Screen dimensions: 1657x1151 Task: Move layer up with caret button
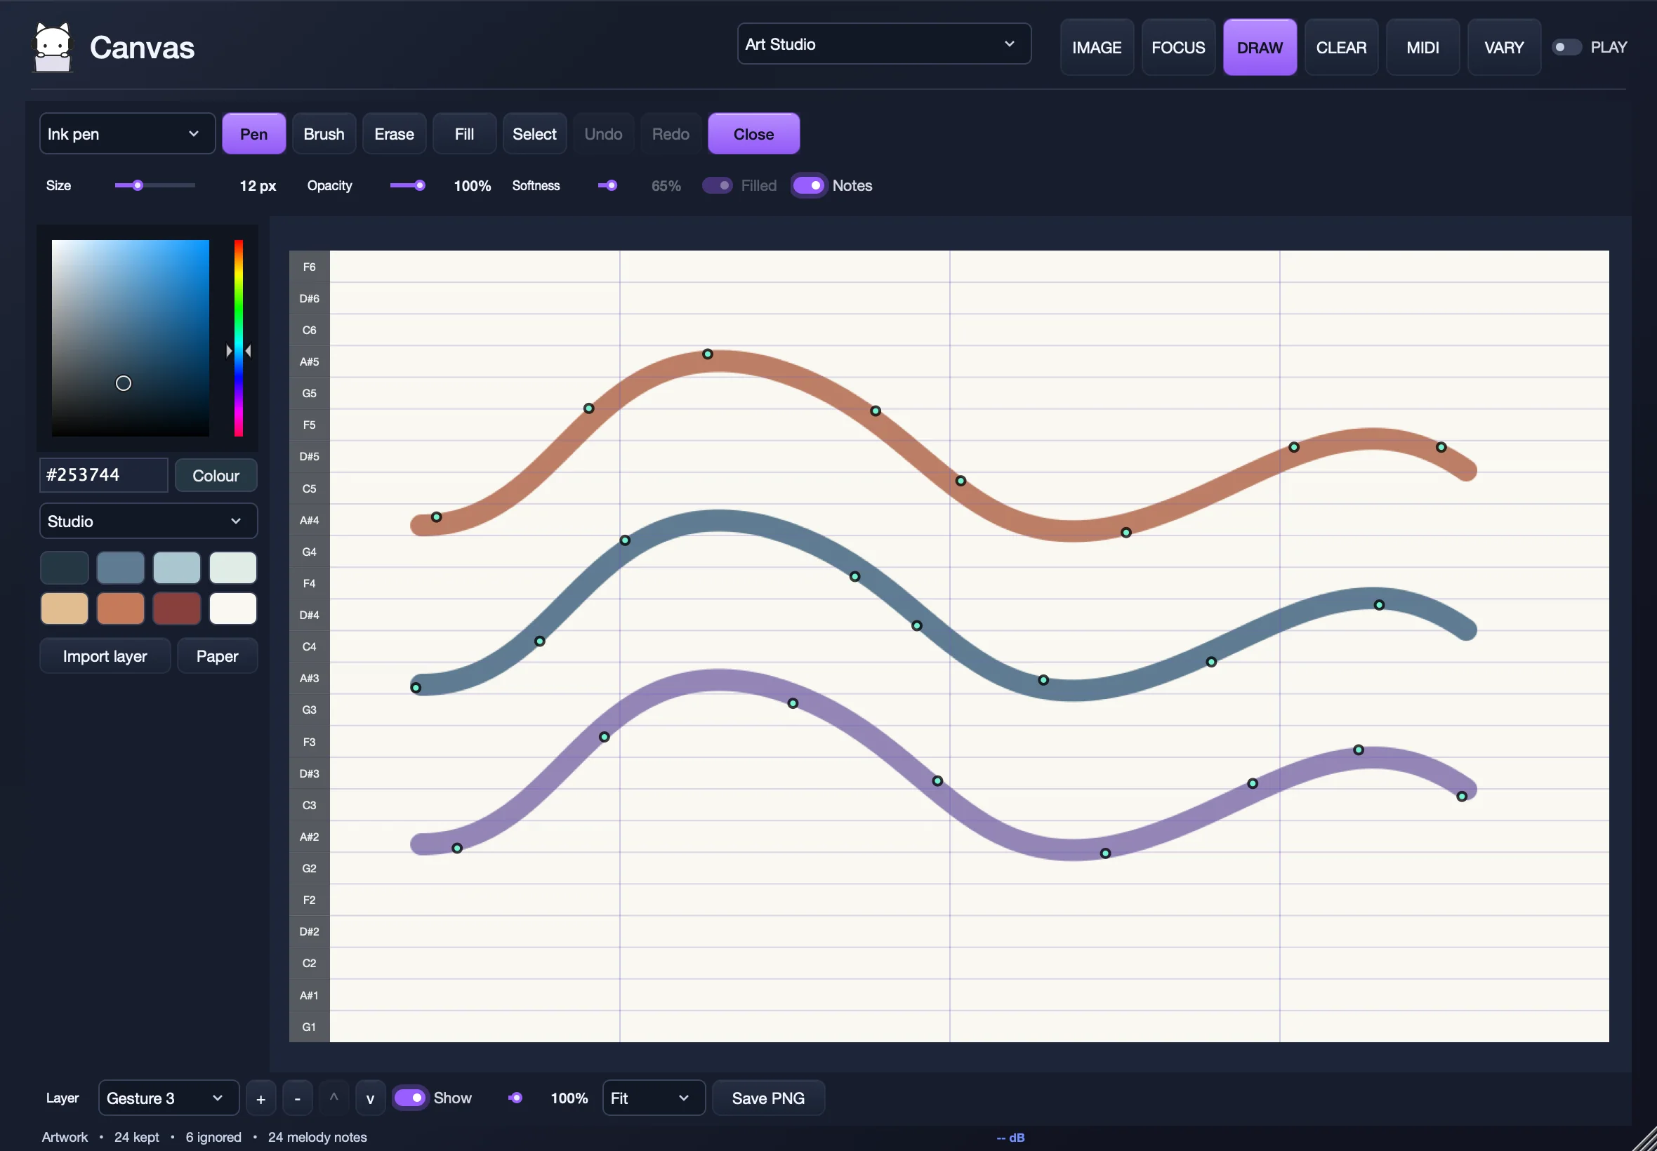click(334, 1098)
